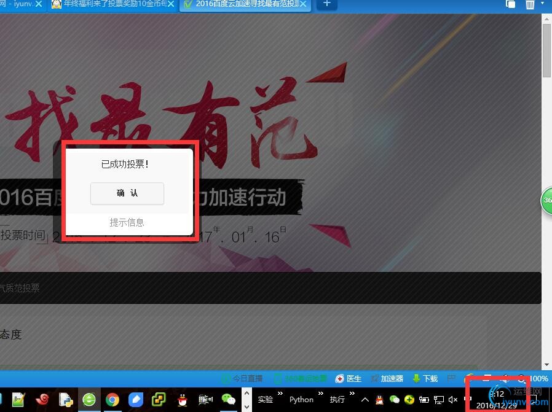Switch to the 年终福利 gold coin reward tab
This screenshot has height=412, width=552.
coord(111,5)
